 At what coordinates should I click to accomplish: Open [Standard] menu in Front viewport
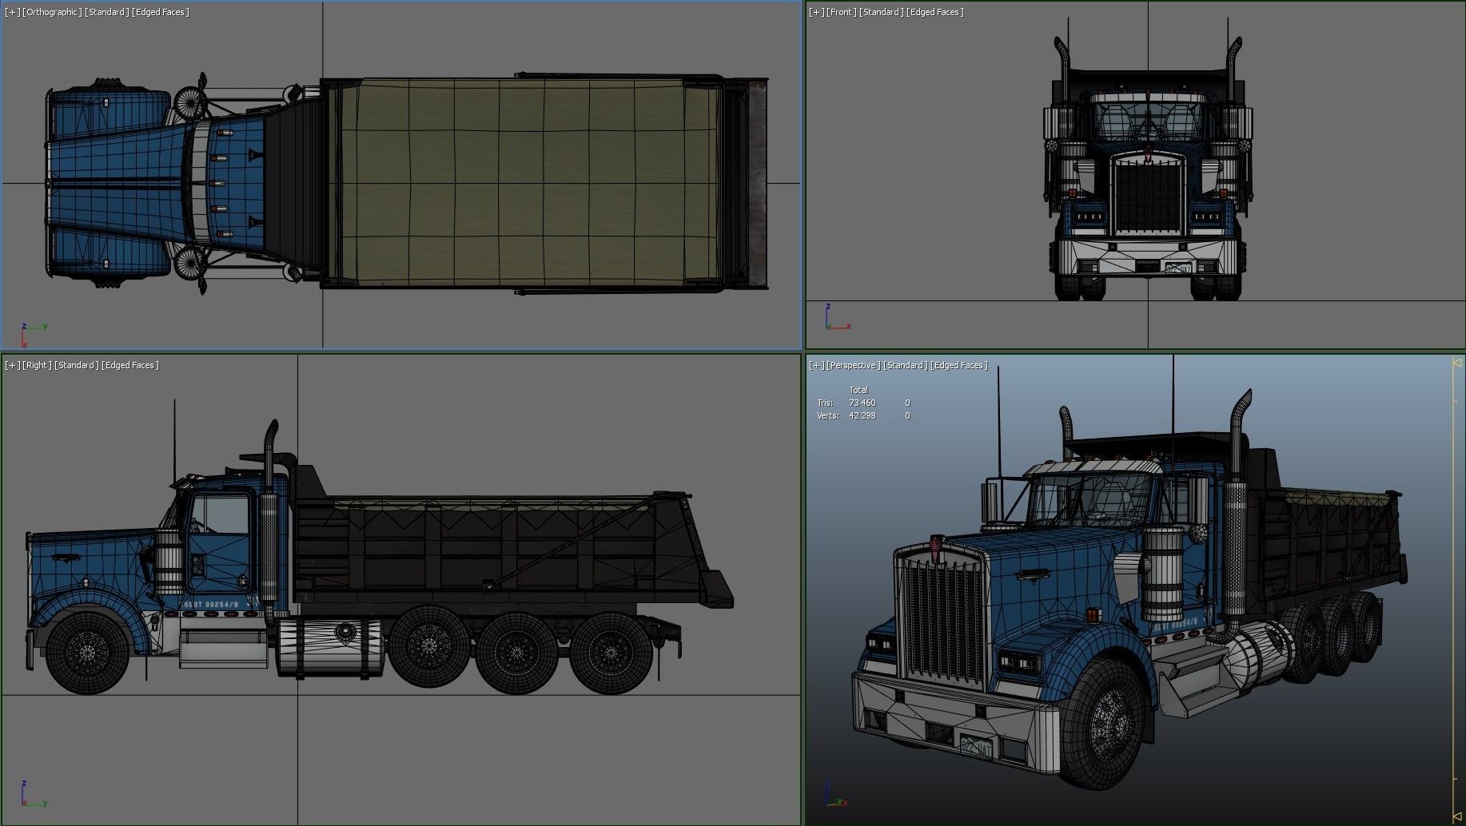pos(881,12)
